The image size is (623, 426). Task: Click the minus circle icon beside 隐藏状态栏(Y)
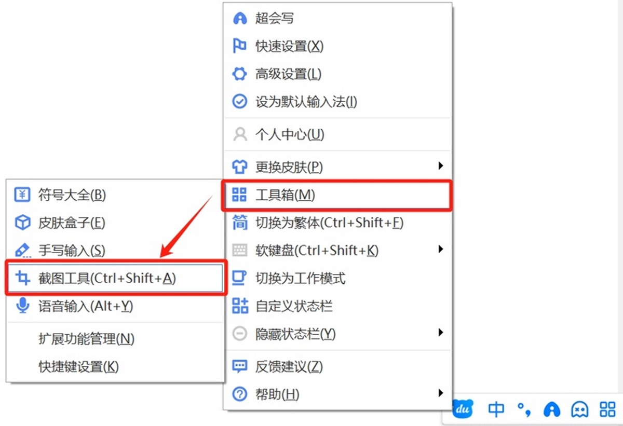239,334
